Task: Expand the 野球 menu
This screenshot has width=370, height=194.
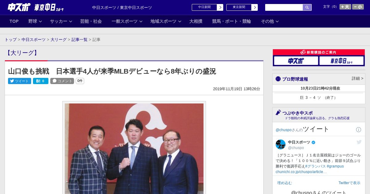Action: [35, 21]
